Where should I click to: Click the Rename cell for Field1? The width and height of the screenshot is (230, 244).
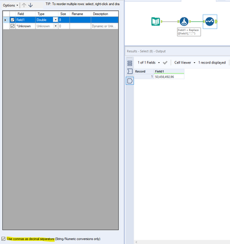click(x=81, y=20)
